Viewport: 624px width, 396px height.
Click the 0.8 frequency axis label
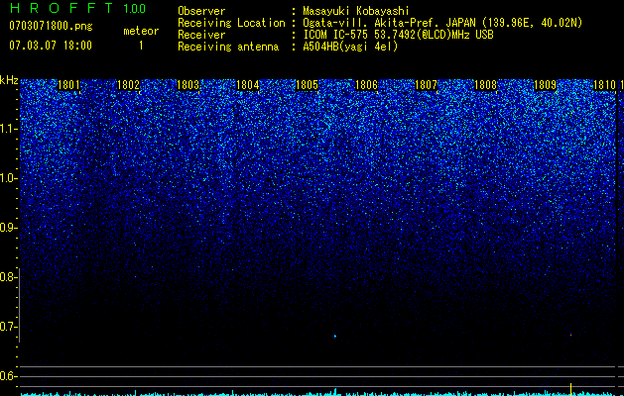[8, 277]
